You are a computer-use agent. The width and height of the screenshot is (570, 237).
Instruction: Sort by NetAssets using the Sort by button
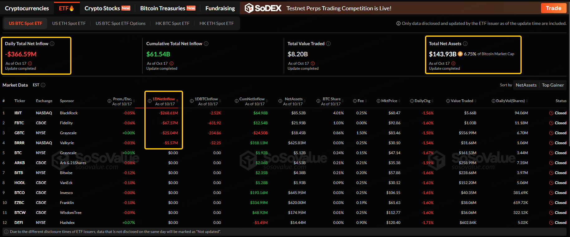526,85
